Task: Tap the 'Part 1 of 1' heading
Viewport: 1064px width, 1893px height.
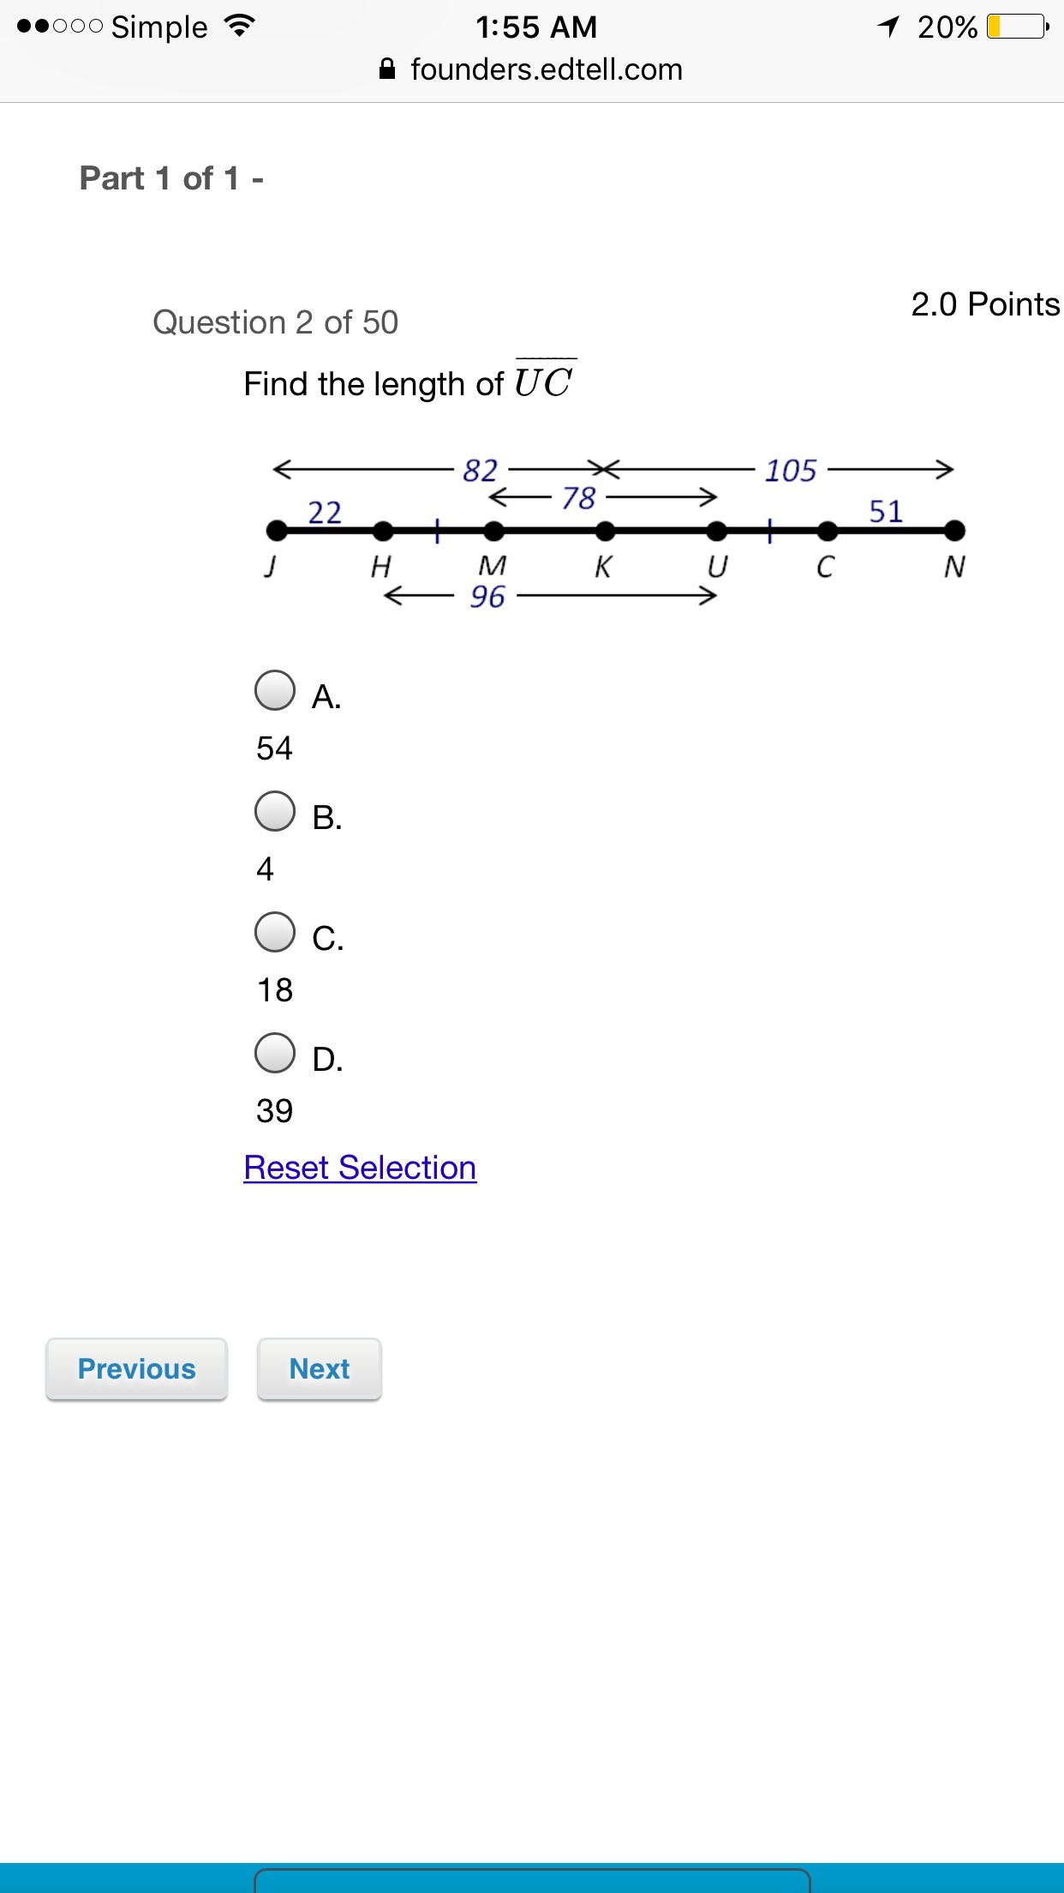Action: coord(171,178)
